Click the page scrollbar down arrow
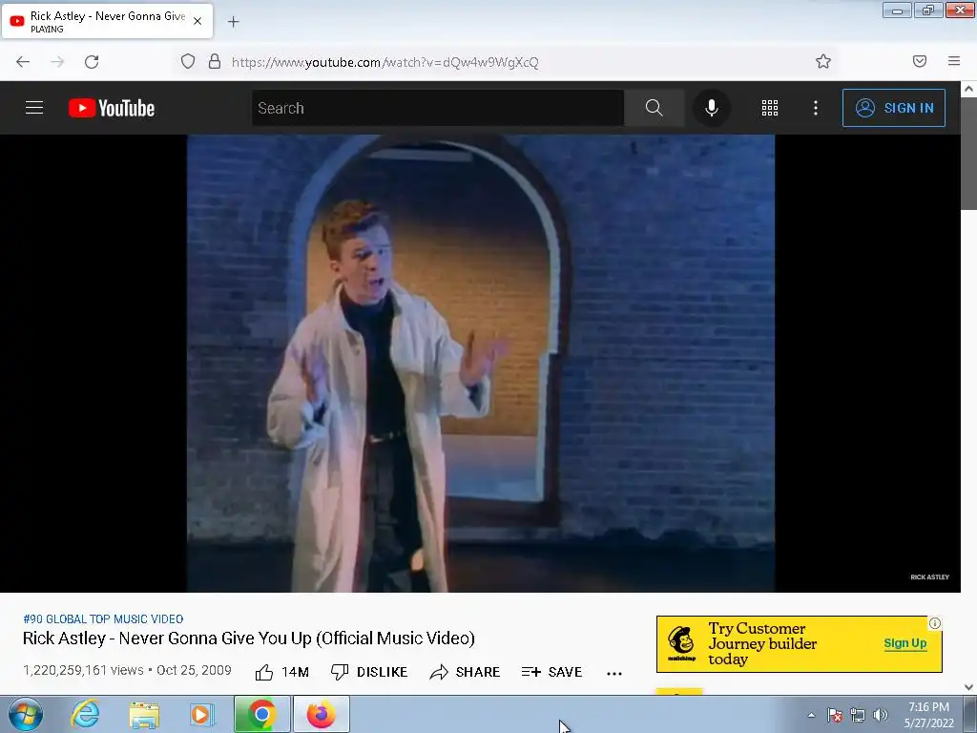The image size is (977, 733). [968, 687]
